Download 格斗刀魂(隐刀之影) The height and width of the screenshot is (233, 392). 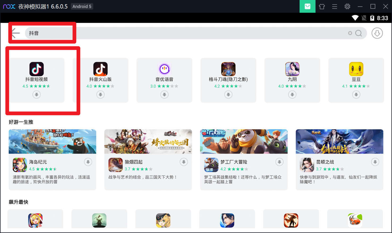tap(228, 94)
